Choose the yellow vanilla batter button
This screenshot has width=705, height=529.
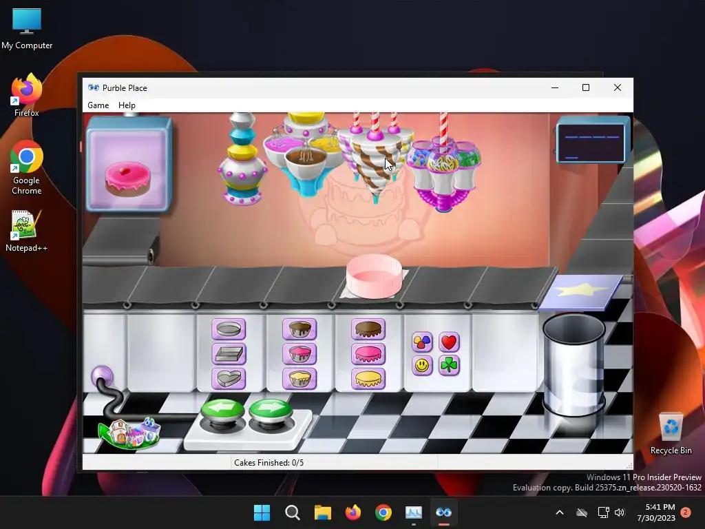[299, 378]
